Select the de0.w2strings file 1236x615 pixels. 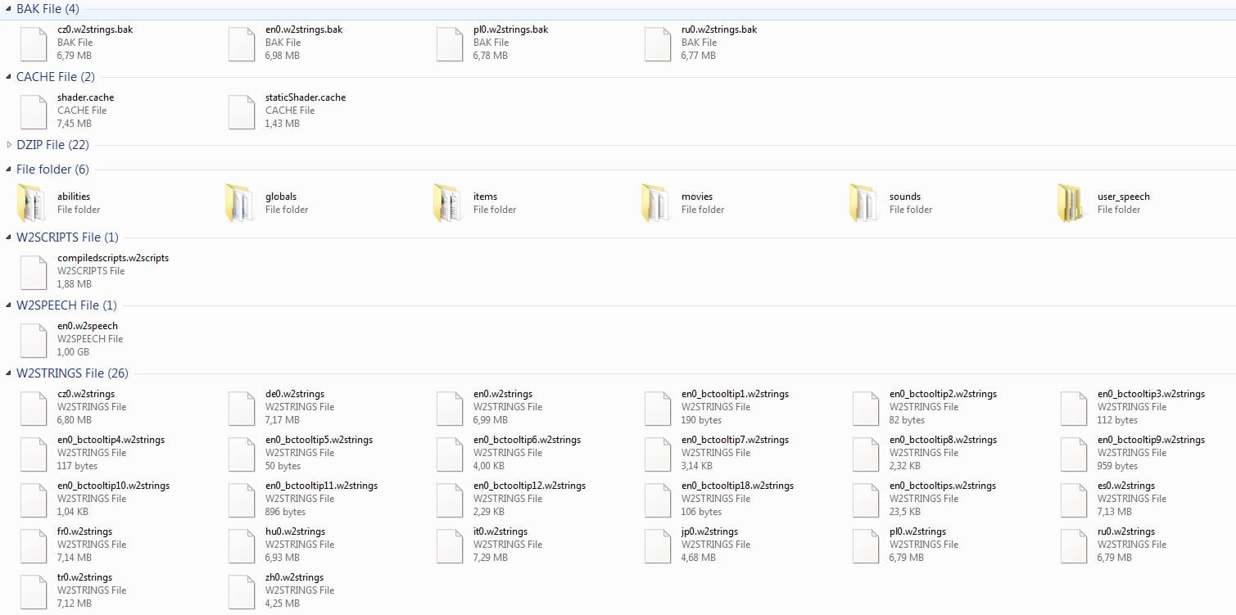point(294,394)
